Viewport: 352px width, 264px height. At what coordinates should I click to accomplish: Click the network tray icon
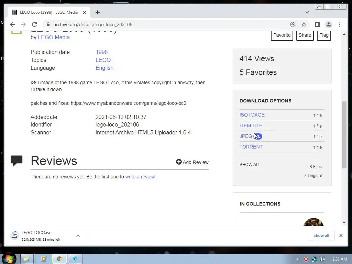314,259
